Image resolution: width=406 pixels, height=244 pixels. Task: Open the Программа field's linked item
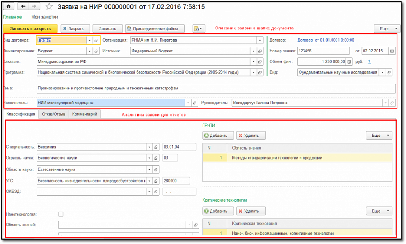tap(260, 73)
